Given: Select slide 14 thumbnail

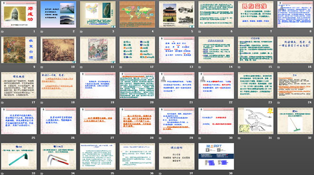Looking at the screenshot, I should [x=216, y=50].
